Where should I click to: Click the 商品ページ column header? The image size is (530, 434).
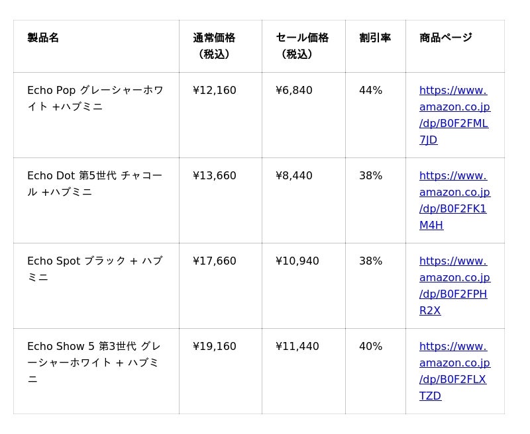445,38
